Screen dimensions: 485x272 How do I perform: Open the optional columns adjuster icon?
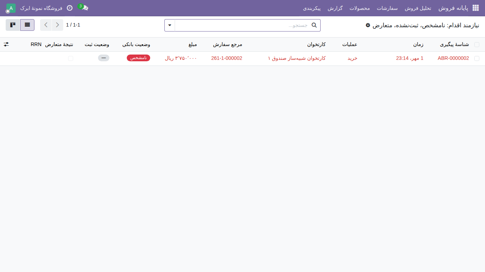point(6,44)
